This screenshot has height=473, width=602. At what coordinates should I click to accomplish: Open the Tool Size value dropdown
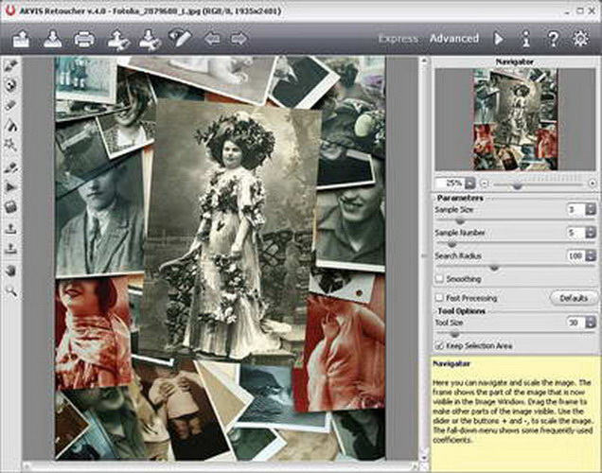(x=589, y=323)
